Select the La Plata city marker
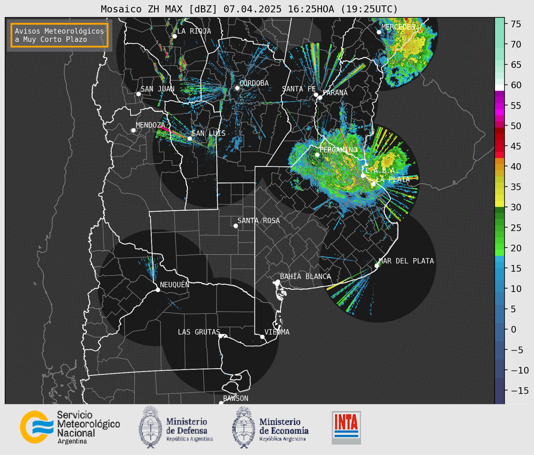This screenshot has width=534, height=455. click(x=374, y=184)
